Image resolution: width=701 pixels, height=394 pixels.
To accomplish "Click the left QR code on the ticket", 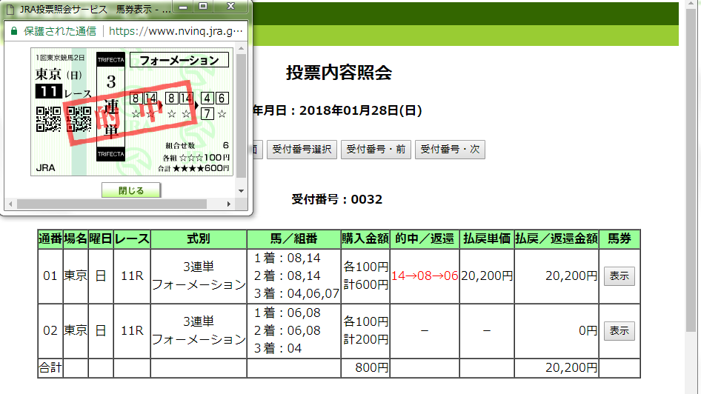I will coord(48,119).
